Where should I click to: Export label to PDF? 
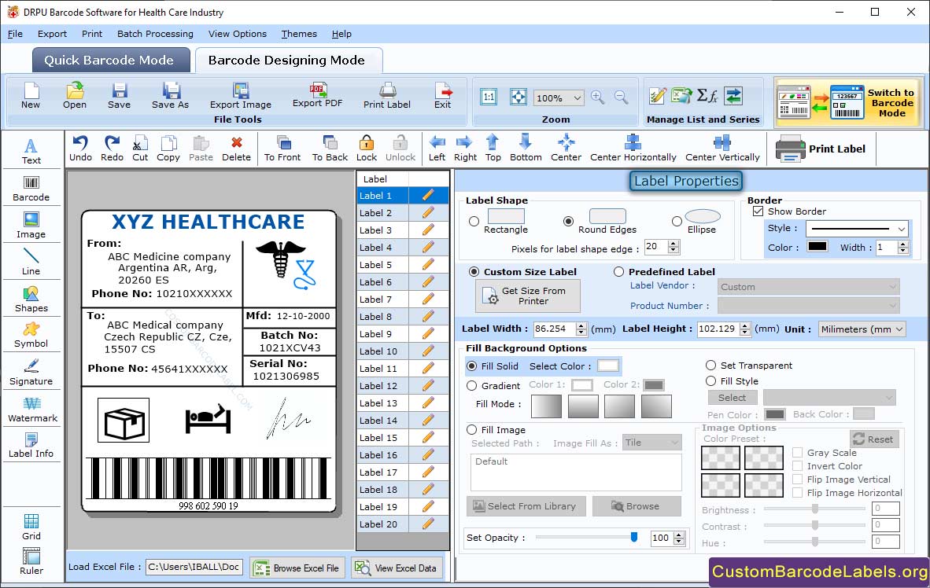point(317,95)
